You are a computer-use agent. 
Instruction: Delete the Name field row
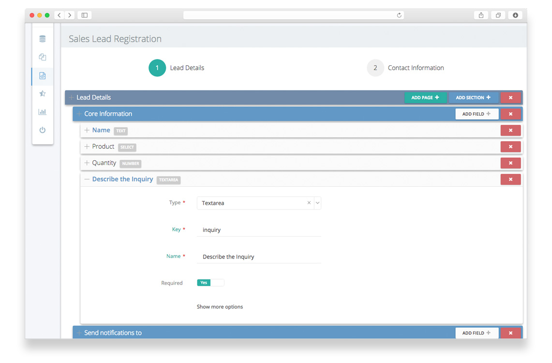coord(510,131)
